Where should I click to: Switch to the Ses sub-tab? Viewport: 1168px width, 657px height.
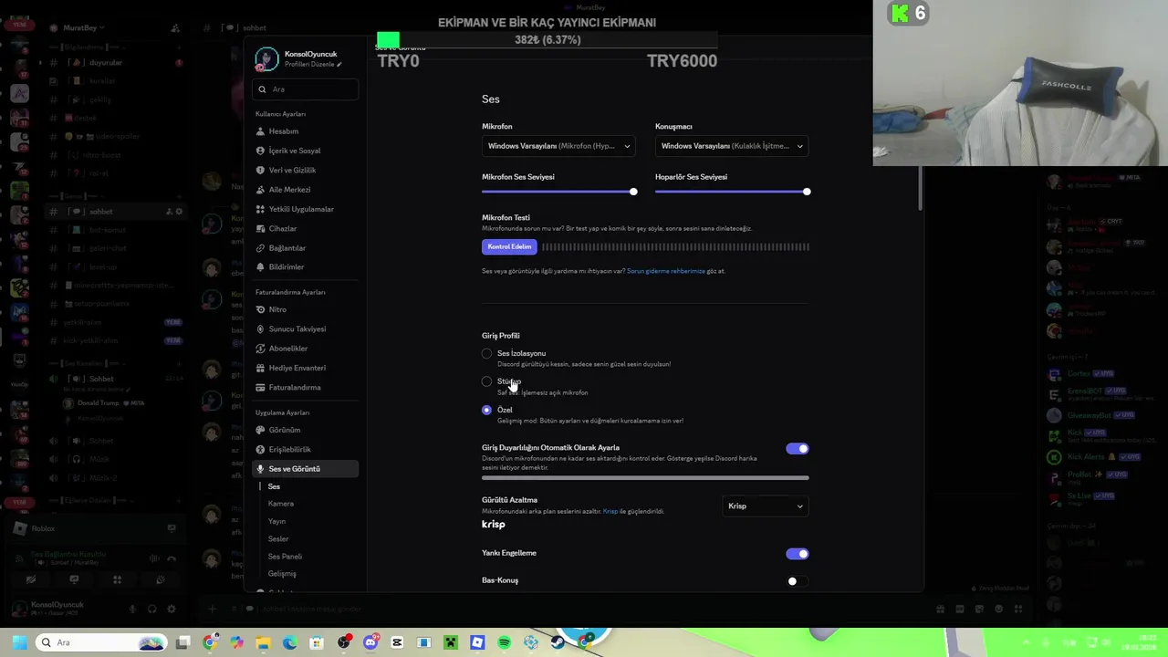pos(274,486)
